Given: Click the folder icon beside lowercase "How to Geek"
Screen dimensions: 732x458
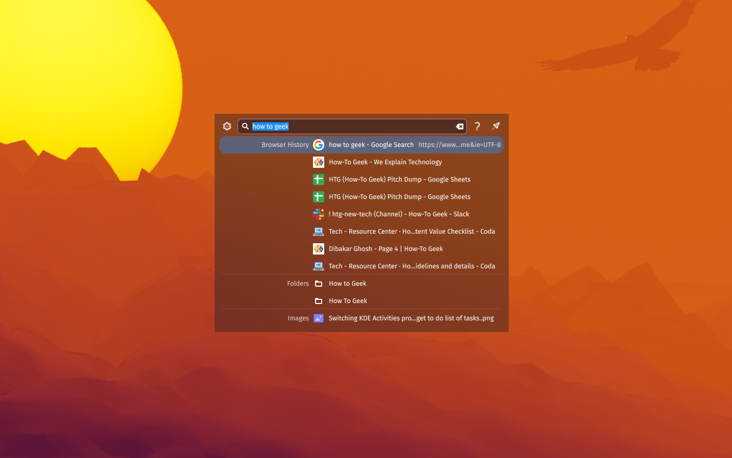Looking at the screenshot, I should [x=319, y=284].
